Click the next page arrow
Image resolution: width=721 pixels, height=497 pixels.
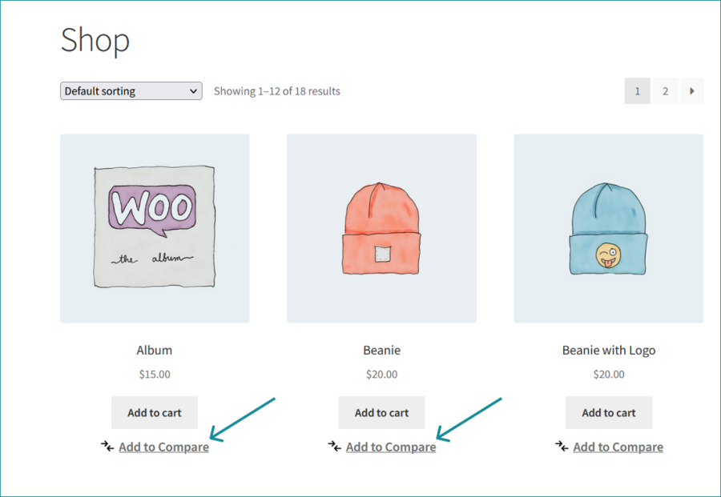692,91
